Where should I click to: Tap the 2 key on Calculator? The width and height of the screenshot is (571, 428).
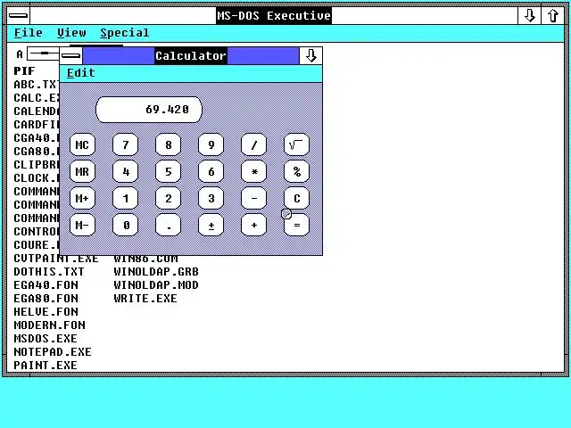[x=169, y=198]
